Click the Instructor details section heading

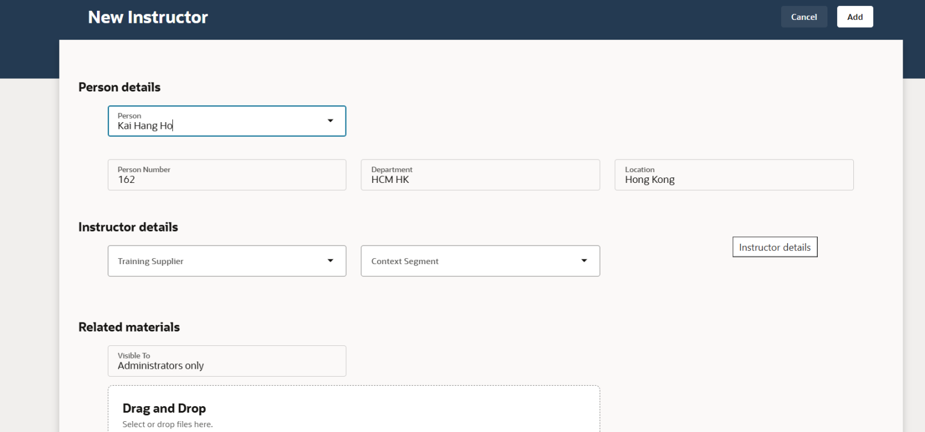tap(128, 227)
